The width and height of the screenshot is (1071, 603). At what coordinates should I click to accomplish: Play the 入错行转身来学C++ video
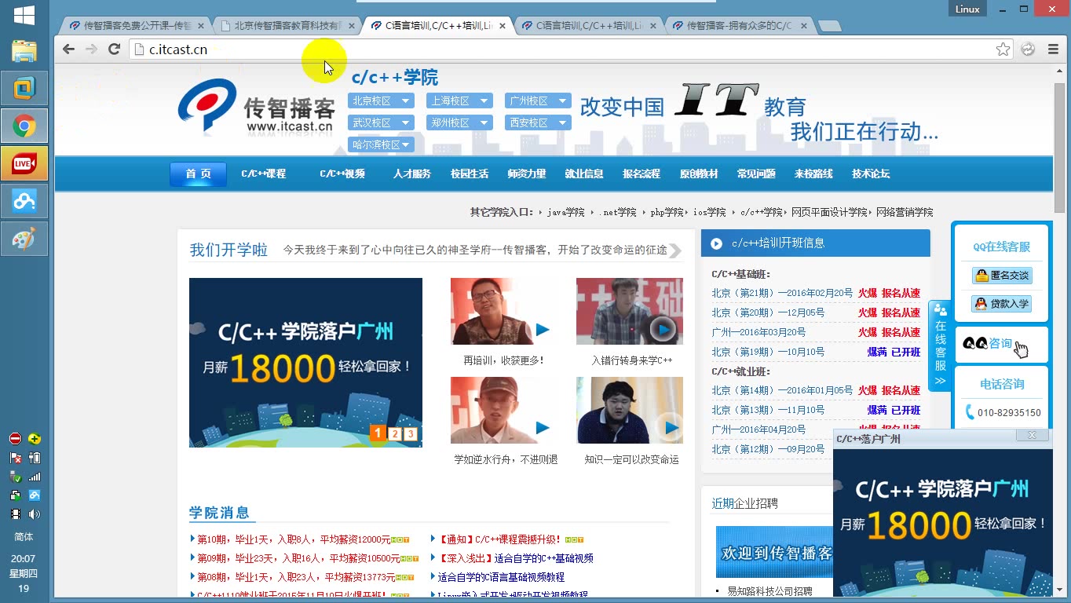(x=629, y=311)
